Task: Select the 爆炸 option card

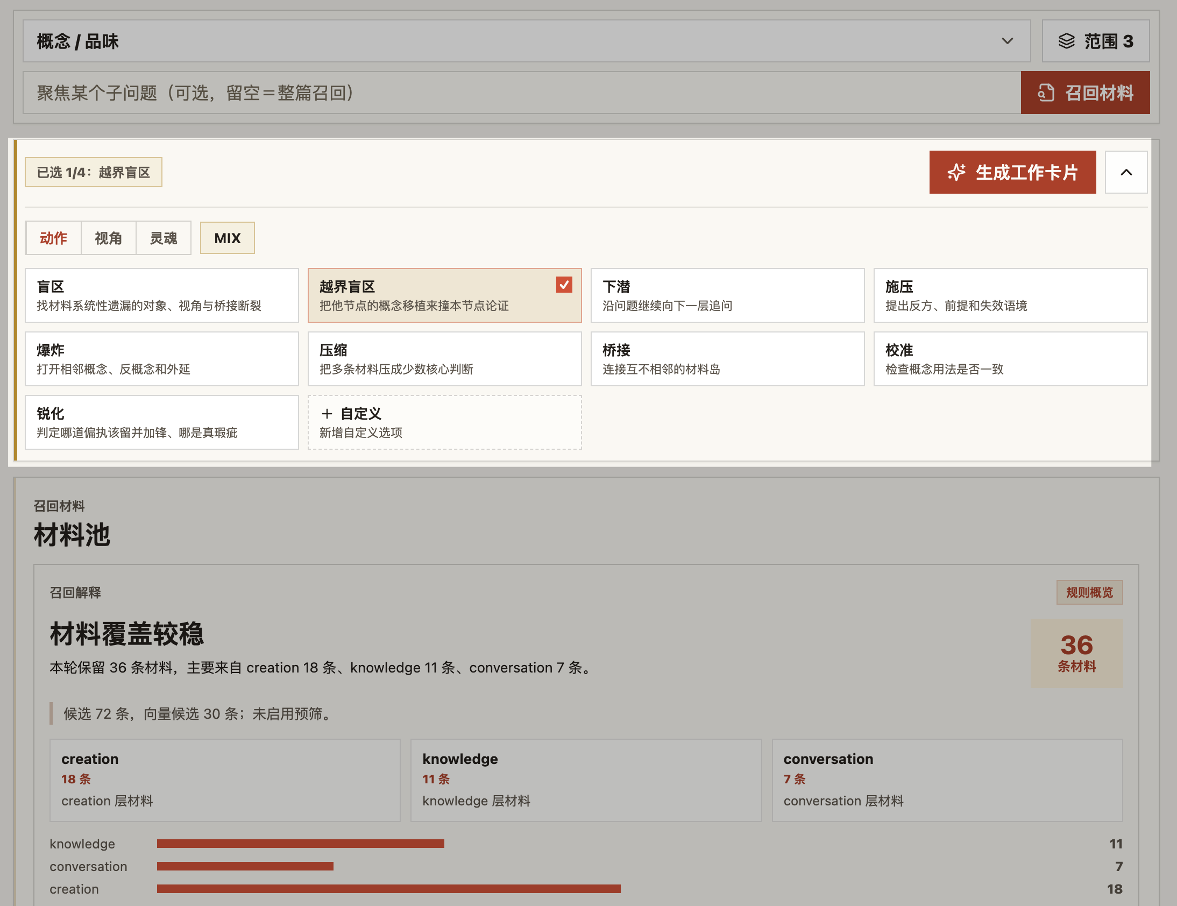Action: 162,359
